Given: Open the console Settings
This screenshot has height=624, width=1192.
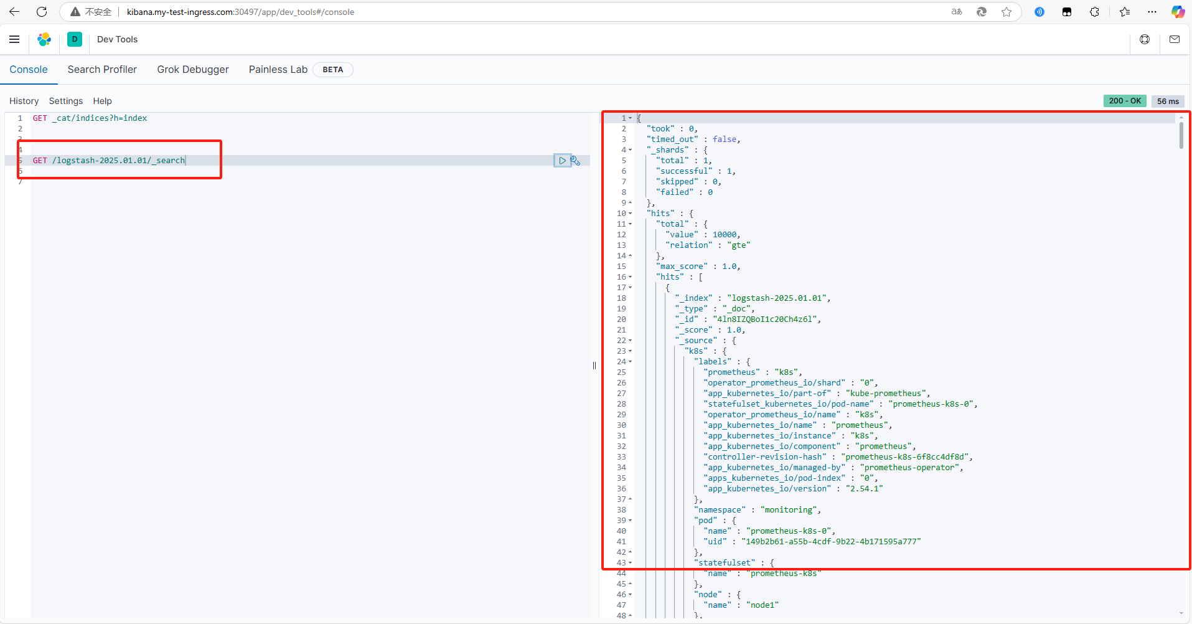Looking at the screenshot, I should (x=66, y=101).
